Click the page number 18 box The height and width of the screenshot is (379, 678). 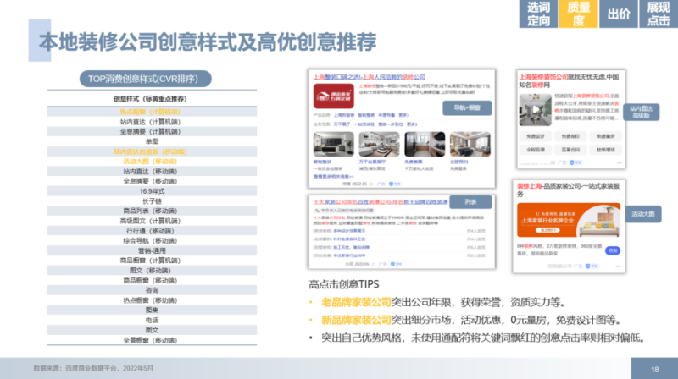tap(654, 369)
